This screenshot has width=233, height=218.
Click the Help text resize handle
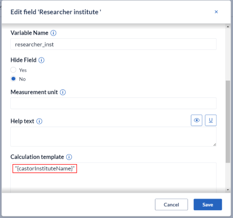tap(215, 145)
